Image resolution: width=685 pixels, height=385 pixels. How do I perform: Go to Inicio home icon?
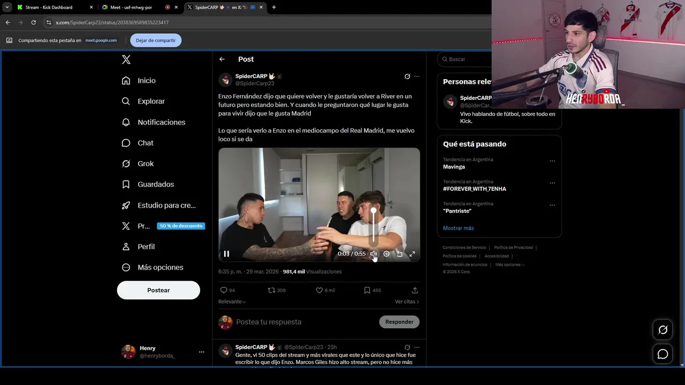coord(126,80)
